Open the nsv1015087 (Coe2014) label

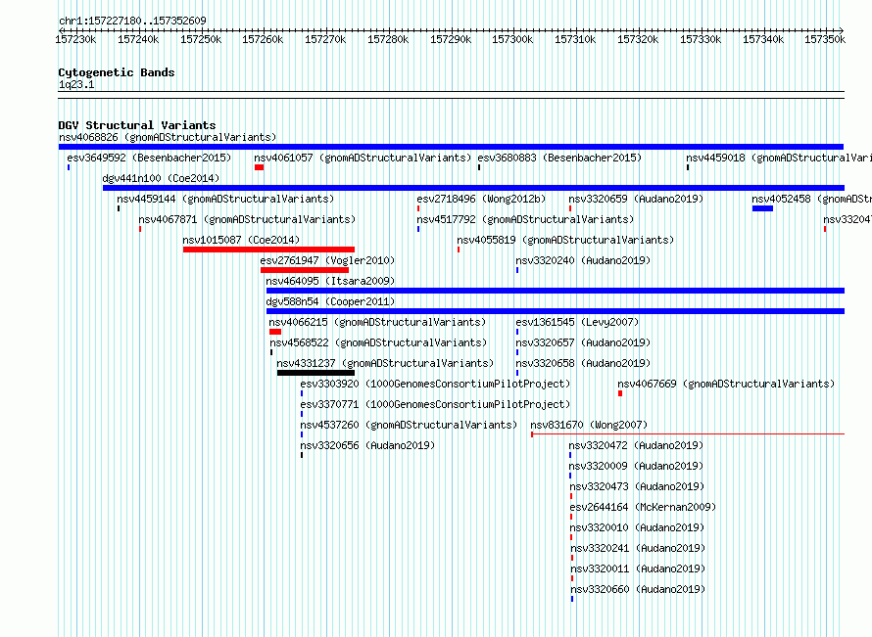[241, 240]
